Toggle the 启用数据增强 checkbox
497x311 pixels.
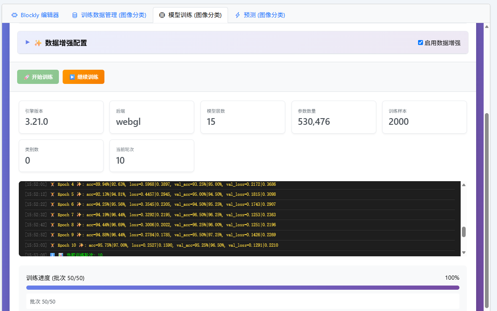point(420,43)
